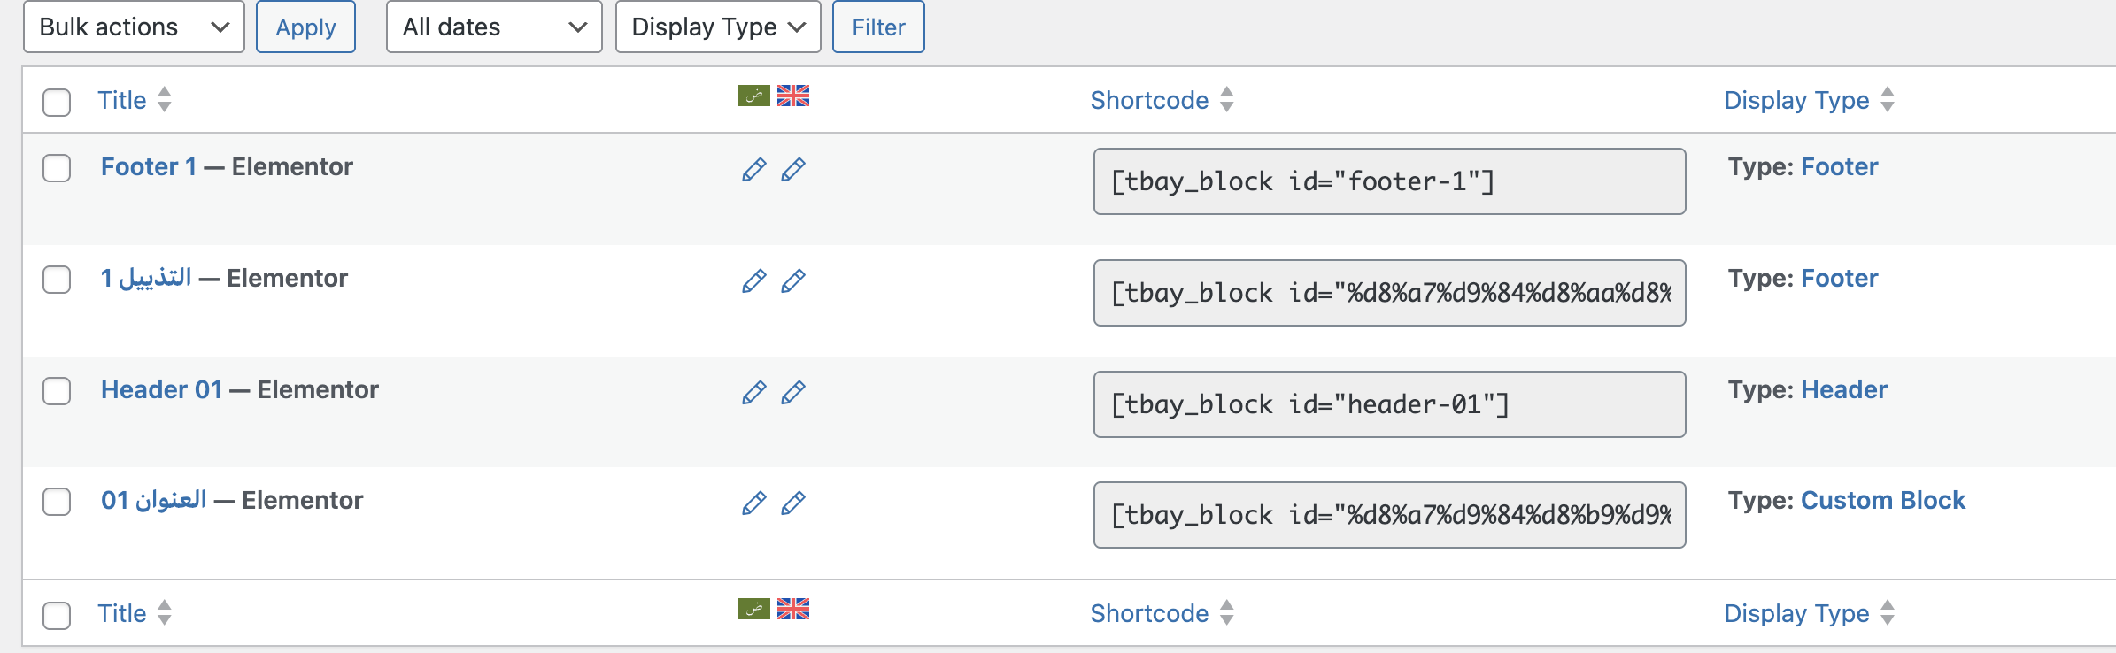Screen dimensions: 2116x653
Task: Tick the checkbox for Header 01 row
Action: [x=57, y=391]
